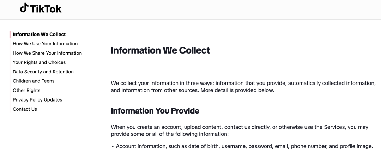381x153 pixels.
Task: Open Privacy Policy Updates section
Action: point(37,100)
